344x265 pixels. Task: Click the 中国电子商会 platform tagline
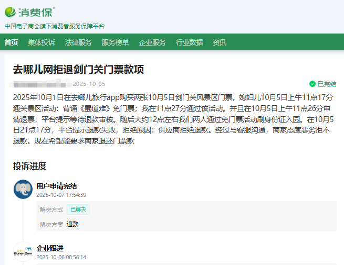pyautogui.click(x=55, y=26)
